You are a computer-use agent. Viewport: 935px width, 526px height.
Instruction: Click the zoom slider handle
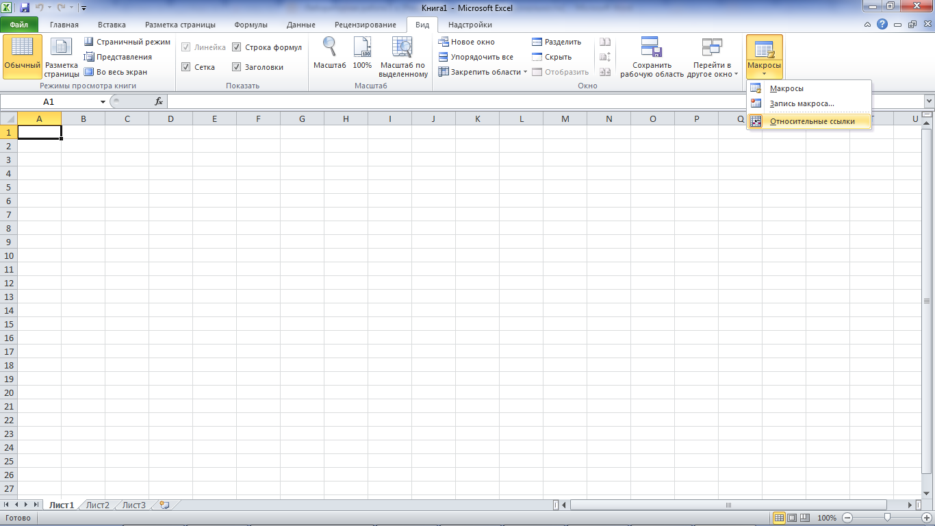[x=887, y=518]
